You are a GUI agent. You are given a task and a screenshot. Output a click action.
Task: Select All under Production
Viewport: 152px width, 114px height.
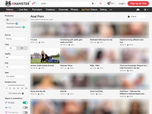pos(16,20)
